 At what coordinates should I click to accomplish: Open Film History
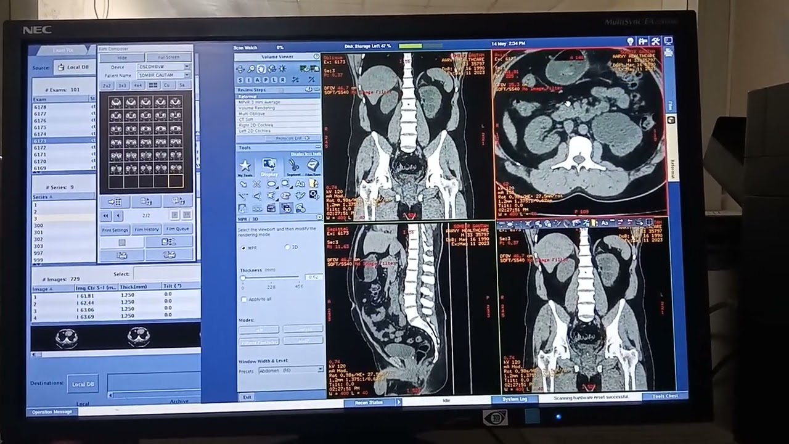pos(146,229)
